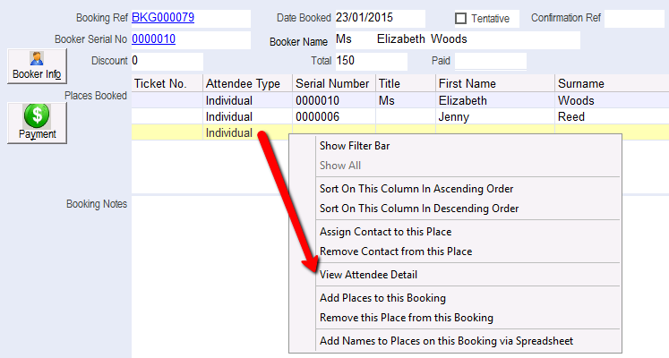Click Add Places to this Booking
The width and height of the screenshot is (669, 358).
[x=382, y=298]
